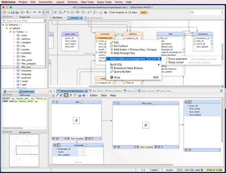The width and height of the screenshot is (226, 173).
Task: Click the Print icon in main toolbar
Action: pyautogui.click(x=17, y=12)
